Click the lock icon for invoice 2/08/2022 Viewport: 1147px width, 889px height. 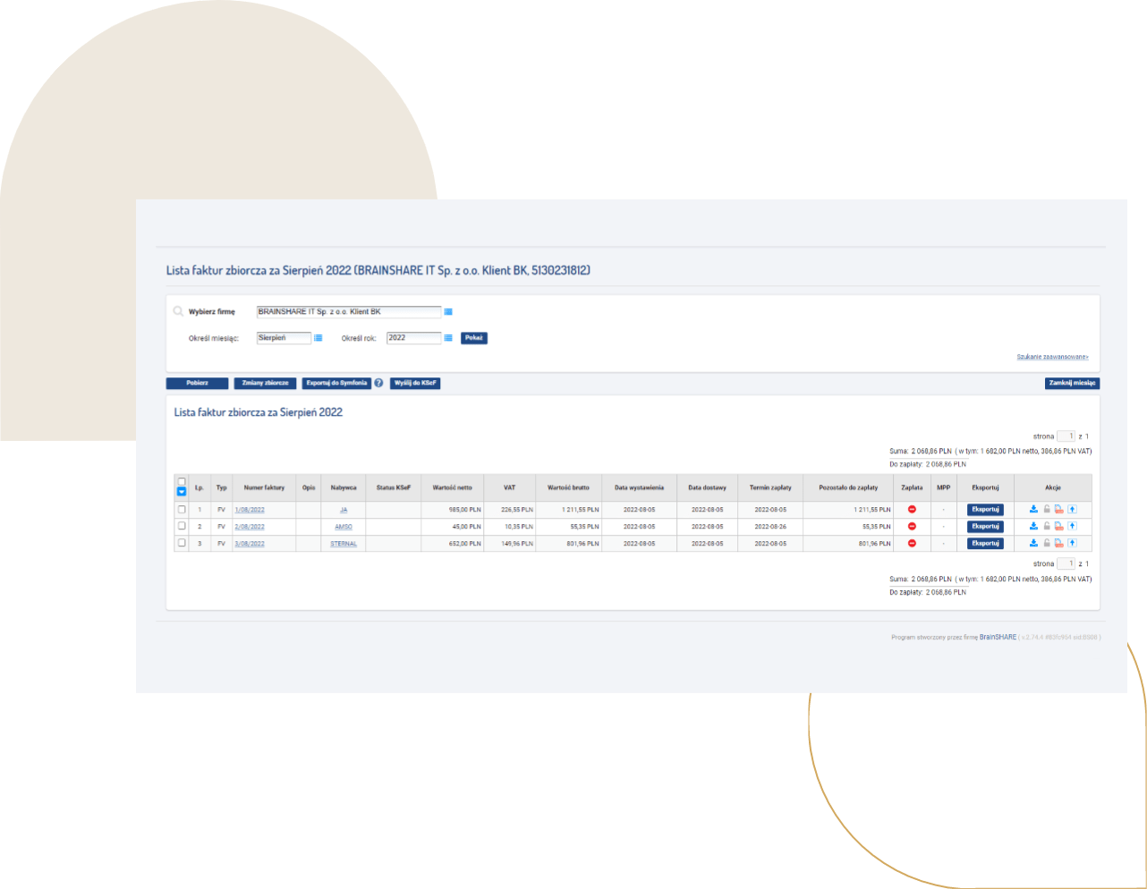pyautogui.click(x=1047, y=527)
